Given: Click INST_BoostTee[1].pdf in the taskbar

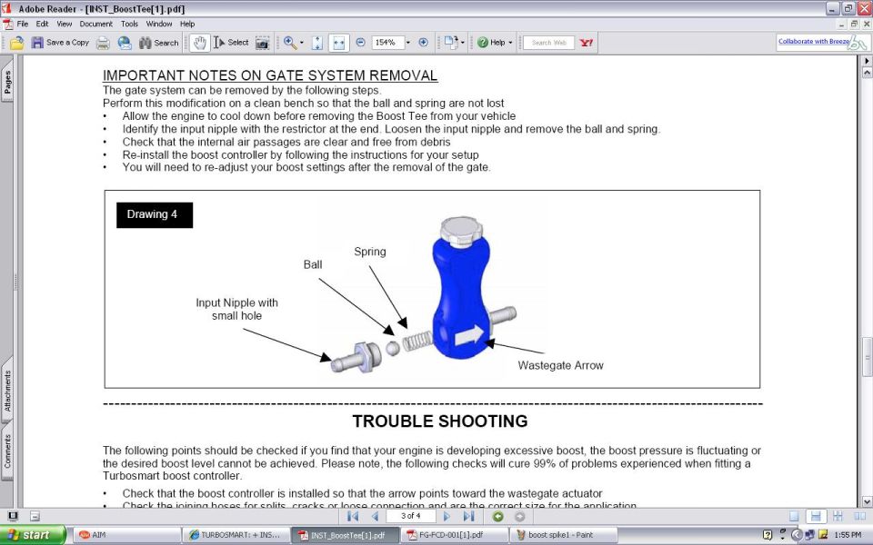Looking at the screenshot, I should pos(345,535).
